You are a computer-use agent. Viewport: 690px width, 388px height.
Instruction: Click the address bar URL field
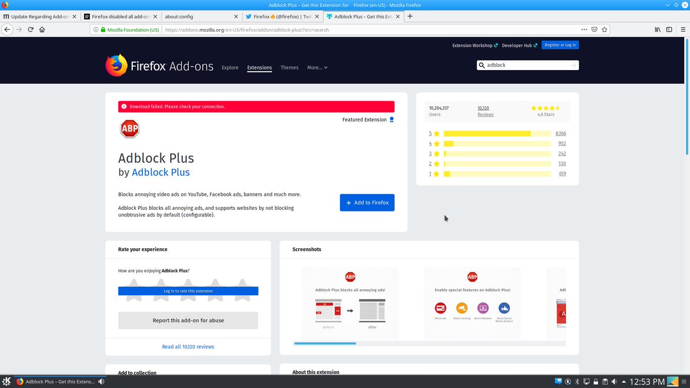coord(368,29)
